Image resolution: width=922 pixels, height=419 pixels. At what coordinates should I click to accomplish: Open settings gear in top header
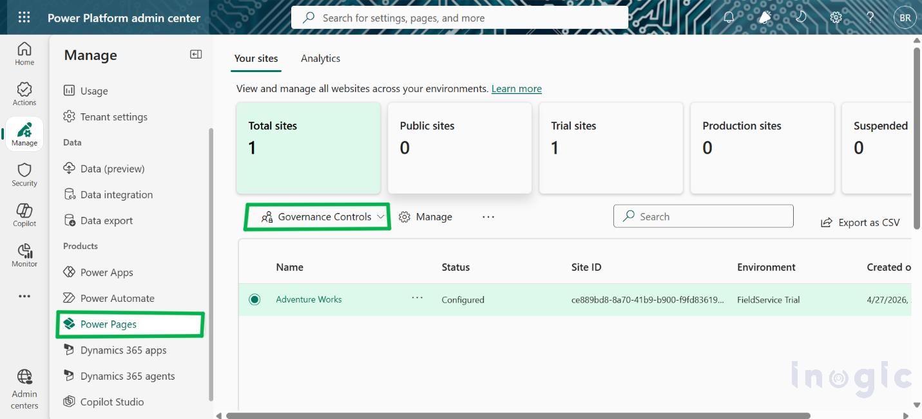click(836, 17)
